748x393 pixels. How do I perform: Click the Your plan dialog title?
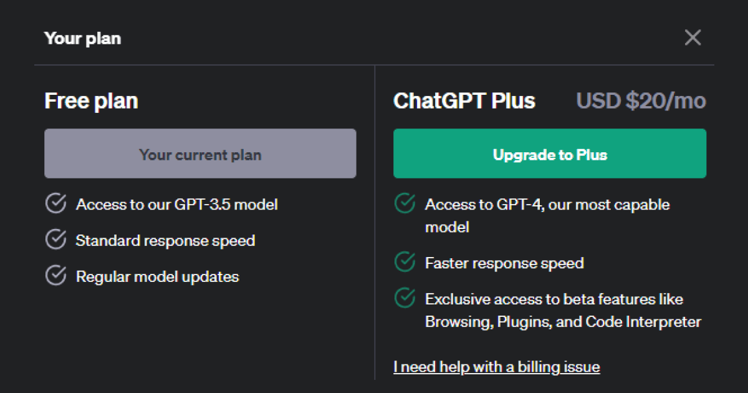coord(82,39)
